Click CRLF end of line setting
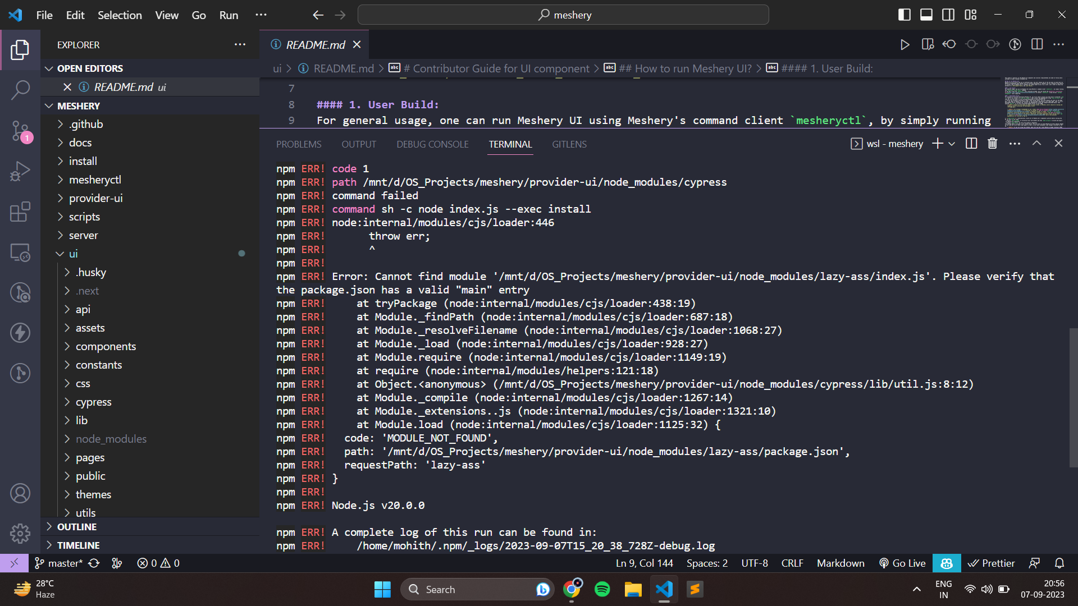 (x=792, y=563)
